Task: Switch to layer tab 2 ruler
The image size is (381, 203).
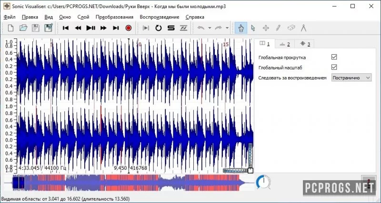Action: coord(285,44)
